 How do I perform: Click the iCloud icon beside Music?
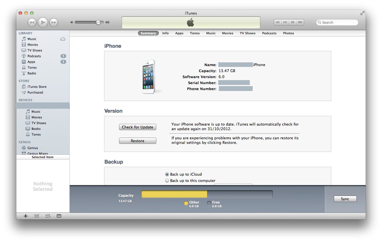click(x=63, y=39)
